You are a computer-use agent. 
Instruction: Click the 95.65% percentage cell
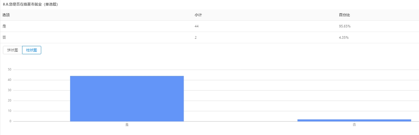tap(344, 26)
